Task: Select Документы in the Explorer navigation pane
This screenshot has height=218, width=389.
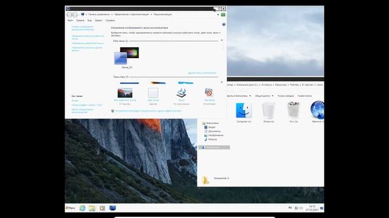Action: [x=212, y=131]
